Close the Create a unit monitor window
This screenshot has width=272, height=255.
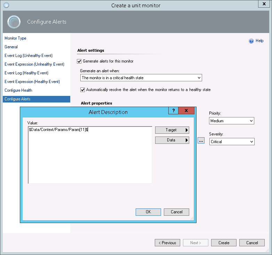264,4
